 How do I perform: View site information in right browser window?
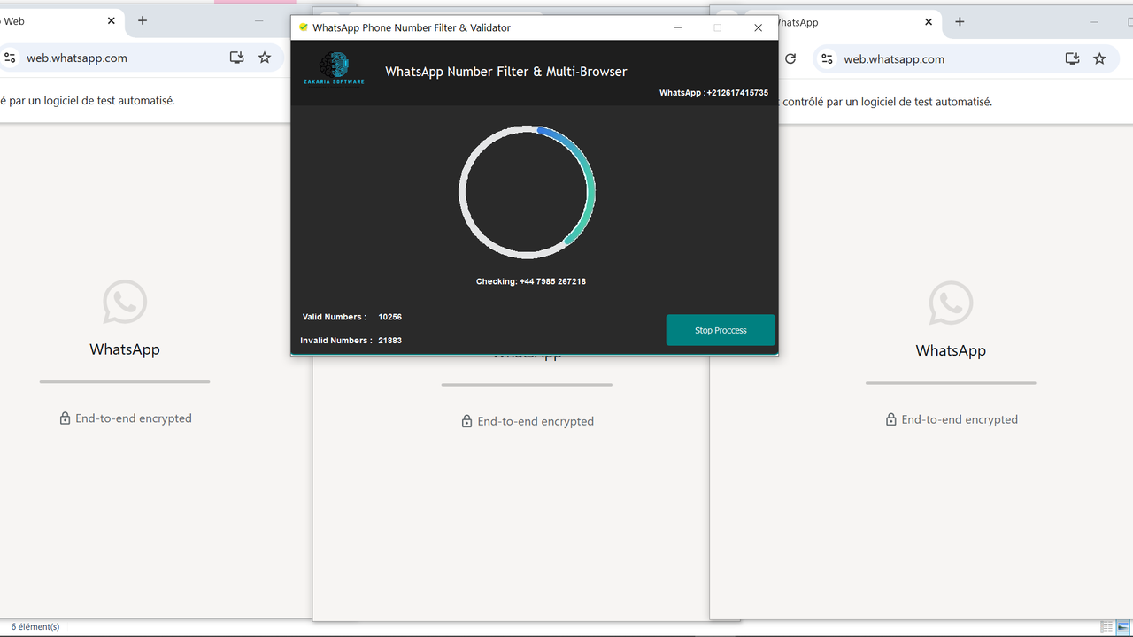tap(827, 59)
